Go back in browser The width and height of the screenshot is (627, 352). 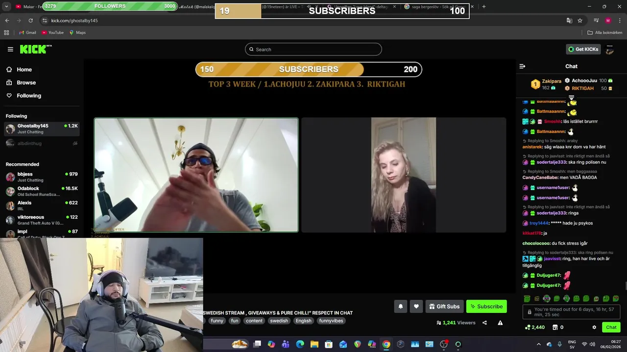(x=7, y=21)
